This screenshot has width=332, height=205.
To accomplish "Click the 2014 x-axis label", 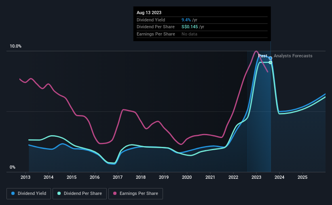I will pyautogui.click(x=49, y=177).
